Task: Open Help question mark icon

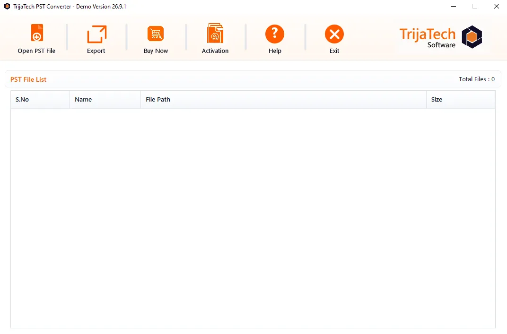Action: point(274,34)
